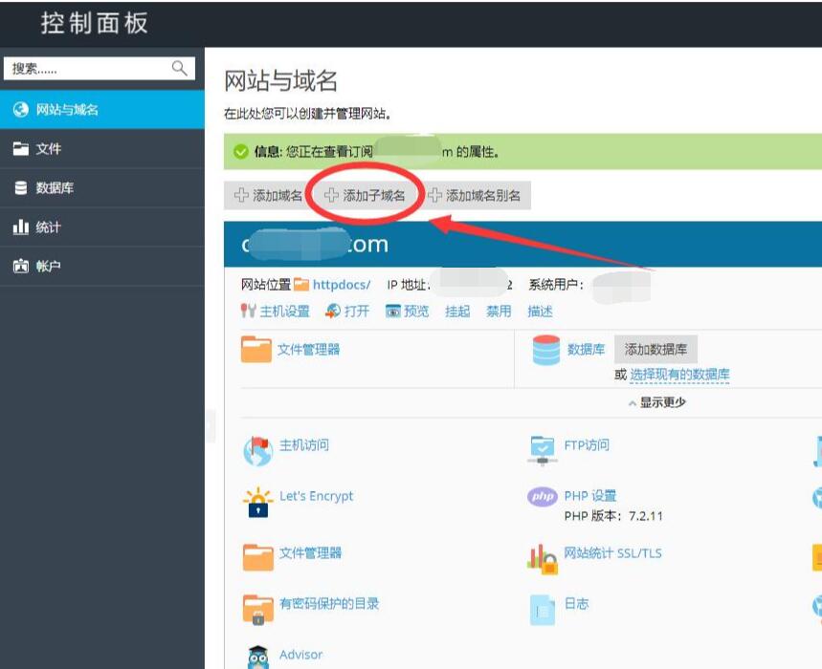Focus the 搜索 search input field
Image resolution: width=822 pixels, height=669 pixels.
100,69
